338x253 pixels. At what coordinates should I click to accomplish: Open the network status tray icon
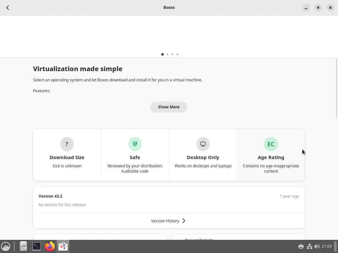(310, 246)
